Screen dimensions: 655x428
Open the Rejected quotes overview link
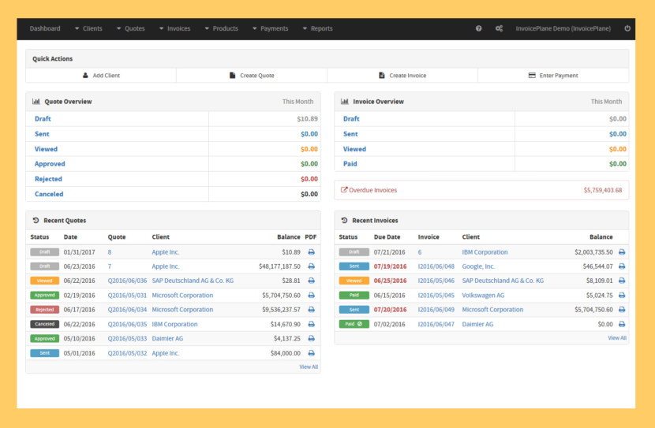click(x=48, y=179)
